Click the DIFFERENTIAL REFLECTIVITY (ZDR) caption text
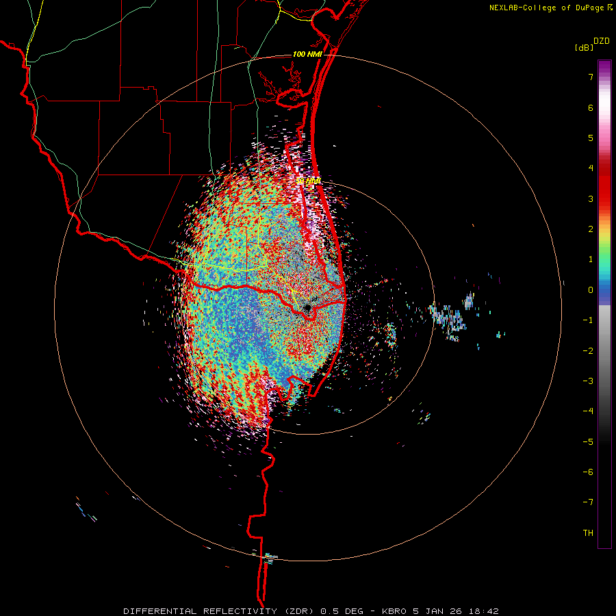This screenshot has height=616, width=616. click(219, 611)
